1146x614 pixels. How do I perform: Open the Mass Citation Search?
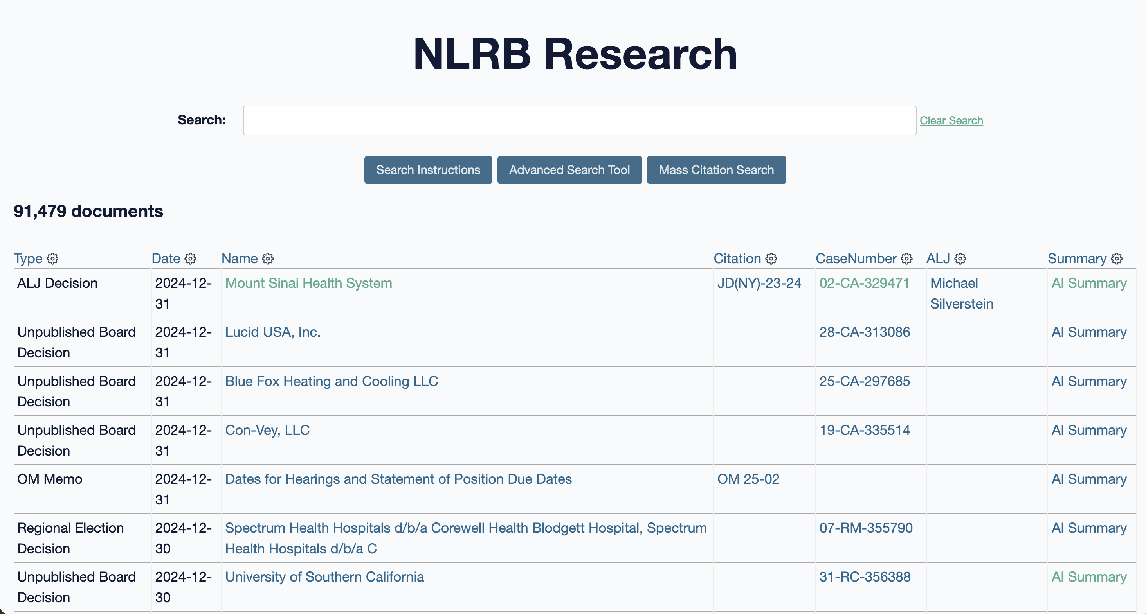click(716, 170)
